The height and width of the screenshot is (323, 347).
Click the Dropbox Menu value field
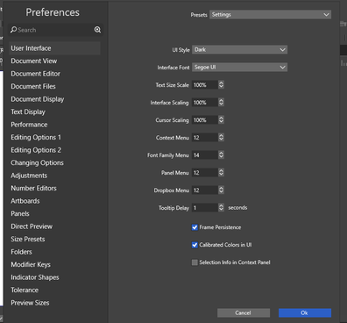(x=205, y=190)
